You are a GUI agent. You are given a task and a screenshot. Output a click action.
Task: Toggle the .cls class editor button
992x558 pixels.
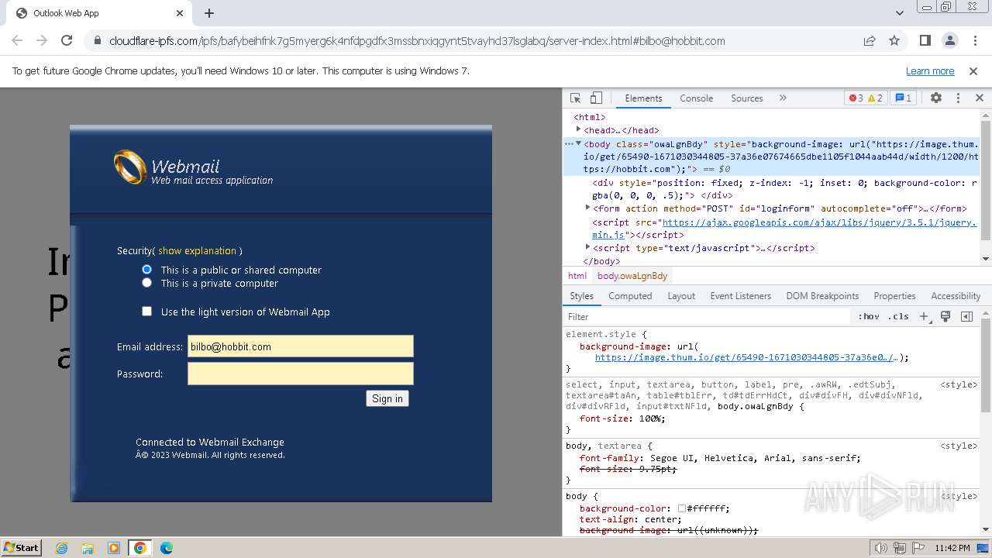898,316
